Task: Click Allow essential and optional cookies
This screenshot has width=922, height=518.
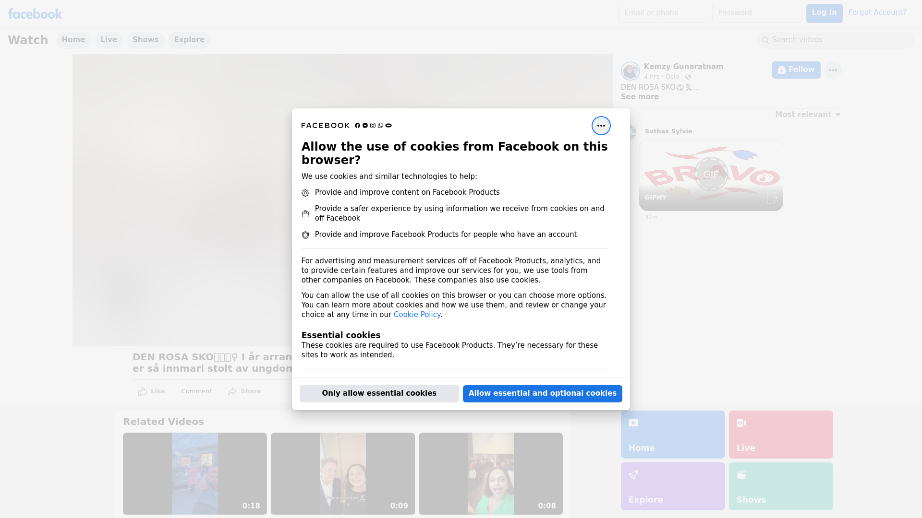Action: point(542,394)
